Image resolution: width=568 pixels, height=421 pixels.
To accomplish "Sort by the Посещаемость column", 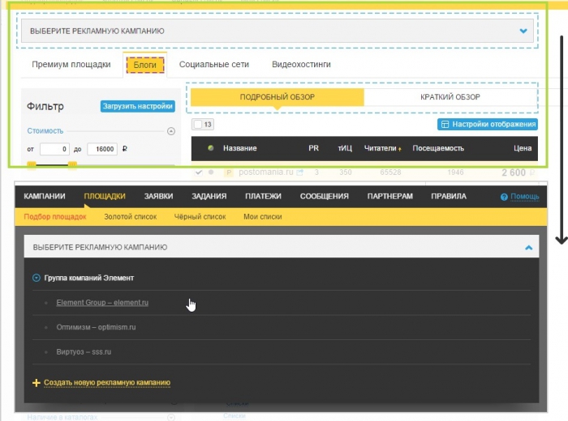I will (x=438, y=148).
